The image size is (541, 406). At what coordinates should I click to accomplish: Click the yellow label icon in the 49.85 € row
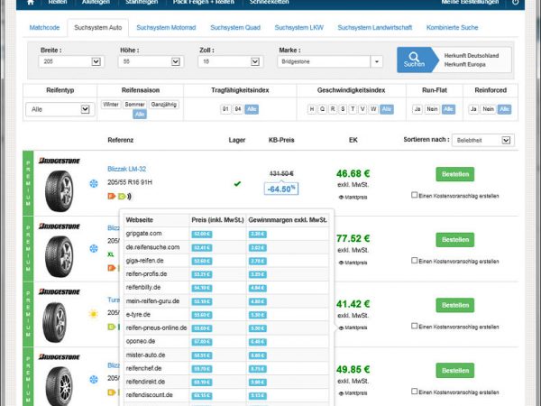pyautogui.click(x=112, y=392)
